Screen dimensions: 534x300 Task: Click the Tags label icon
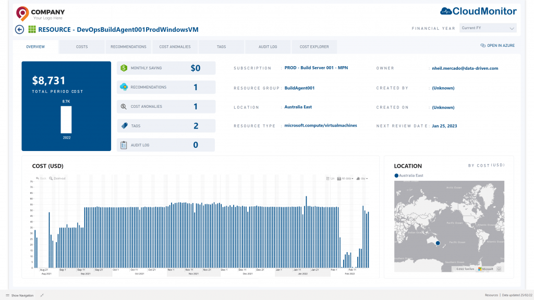pos(124,126)
